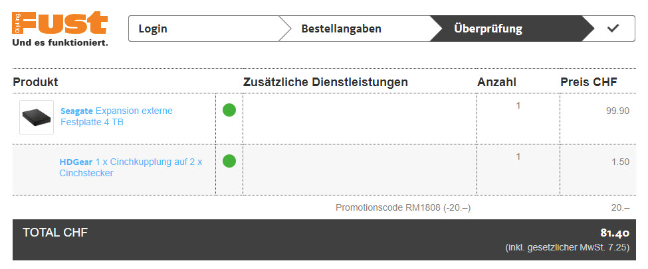Click the Seagate quantity value
This screenshot has height=269, width=648.
click(x=518, y=105)
